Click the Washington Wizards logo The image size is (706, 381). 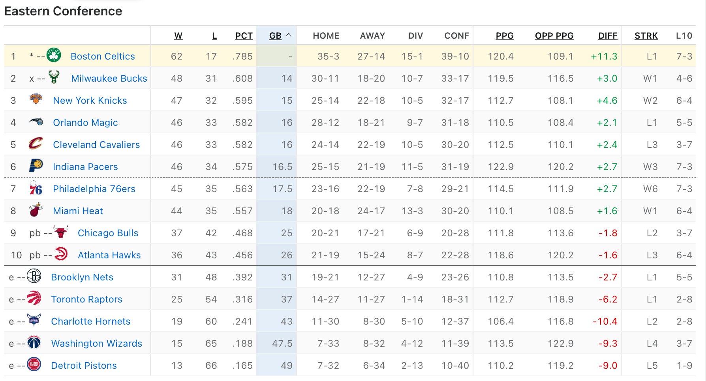[34, 342]
